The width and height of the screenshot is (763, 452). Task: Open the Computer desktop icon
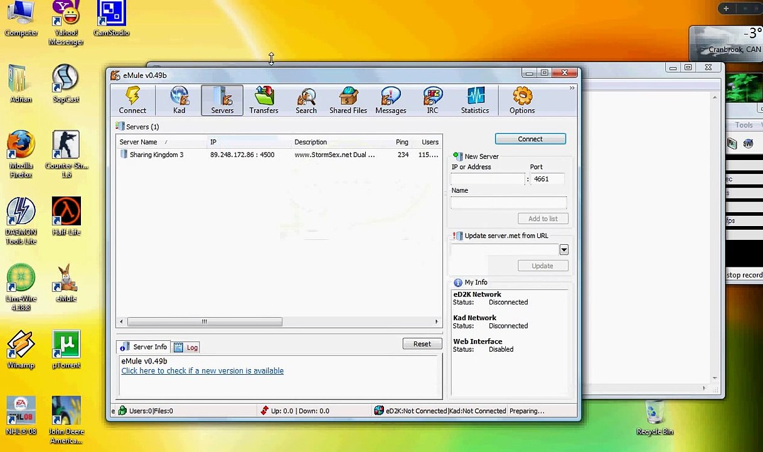pyautogui.click(x=21, y=19)
